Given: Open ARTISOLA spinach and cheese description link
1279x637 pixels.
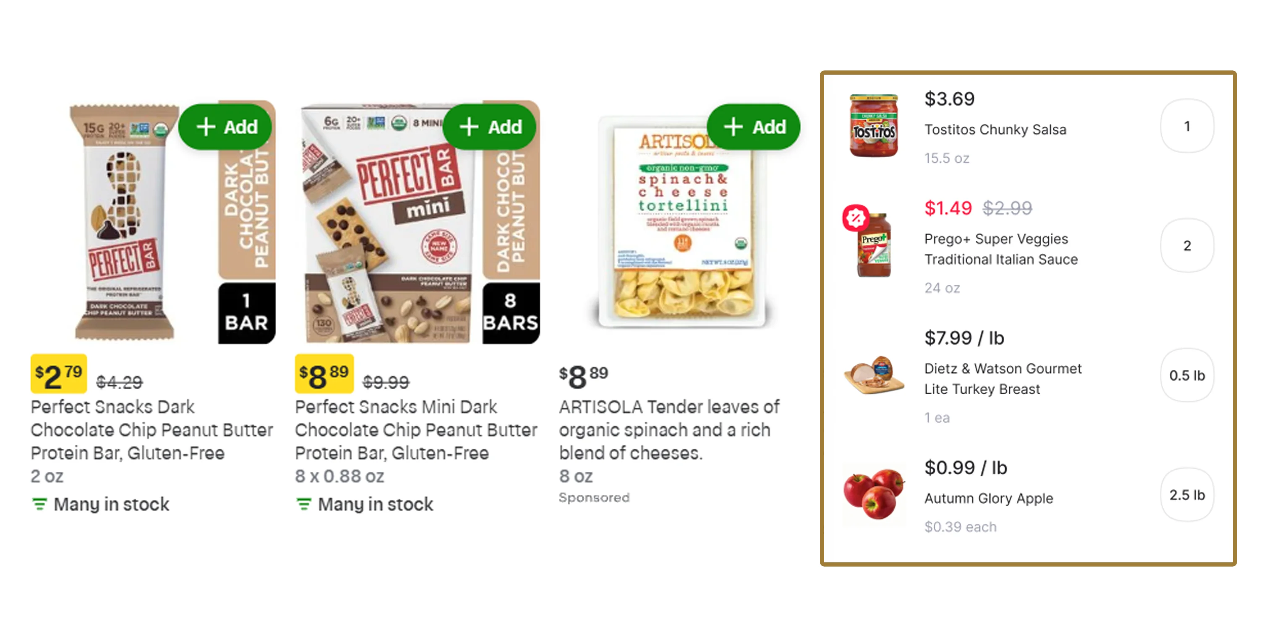Looking at the screenshot, I should click(669, 429).
